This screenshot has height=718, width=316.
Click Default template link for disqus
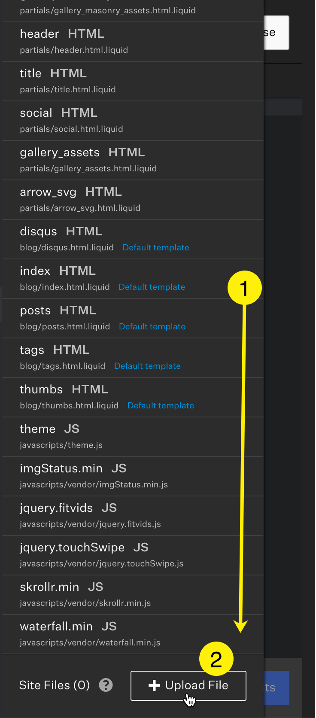pos(156,247)
